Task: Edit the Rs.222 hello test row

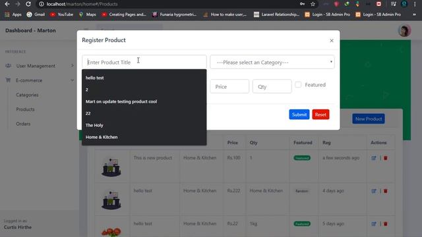Action: point(374,191)
